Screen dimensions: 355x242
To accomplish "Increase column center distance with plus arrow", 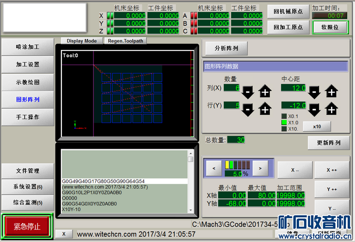I will click(x=331, y=91).
